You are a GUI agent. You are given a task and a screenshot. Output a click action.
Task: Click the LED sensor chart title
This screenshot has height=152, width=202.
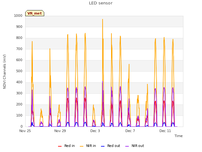coord(101,3)
